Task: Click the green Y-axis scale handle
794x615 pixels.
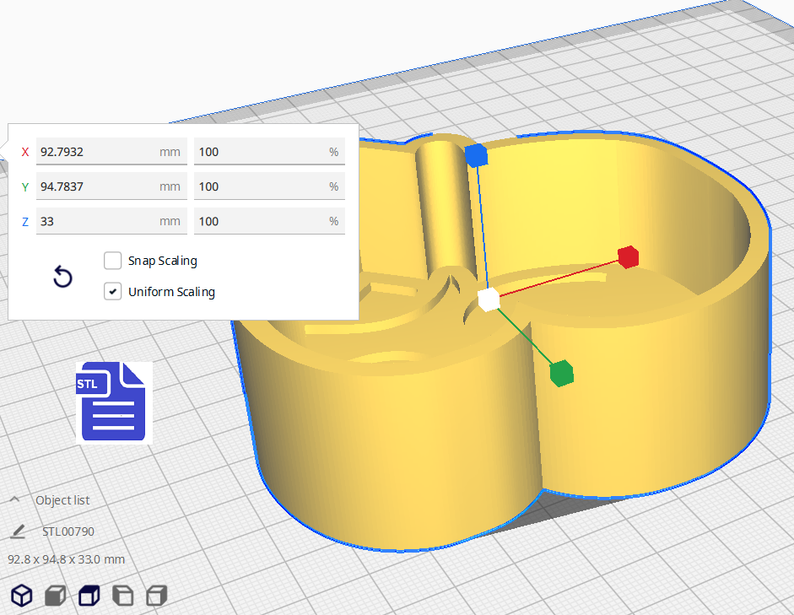Action: (561, 372)
